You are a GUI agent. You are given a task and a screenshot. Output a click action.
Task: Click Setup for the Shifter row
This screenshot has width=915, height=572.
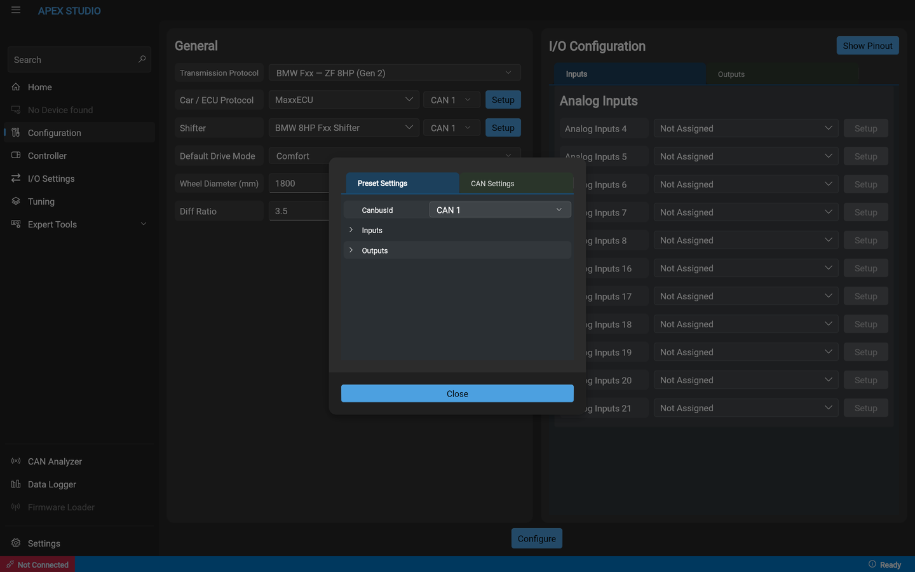click(503, 128)
